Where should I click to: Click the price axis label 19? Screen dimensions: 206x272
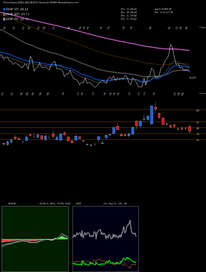(x=197, y=134)
